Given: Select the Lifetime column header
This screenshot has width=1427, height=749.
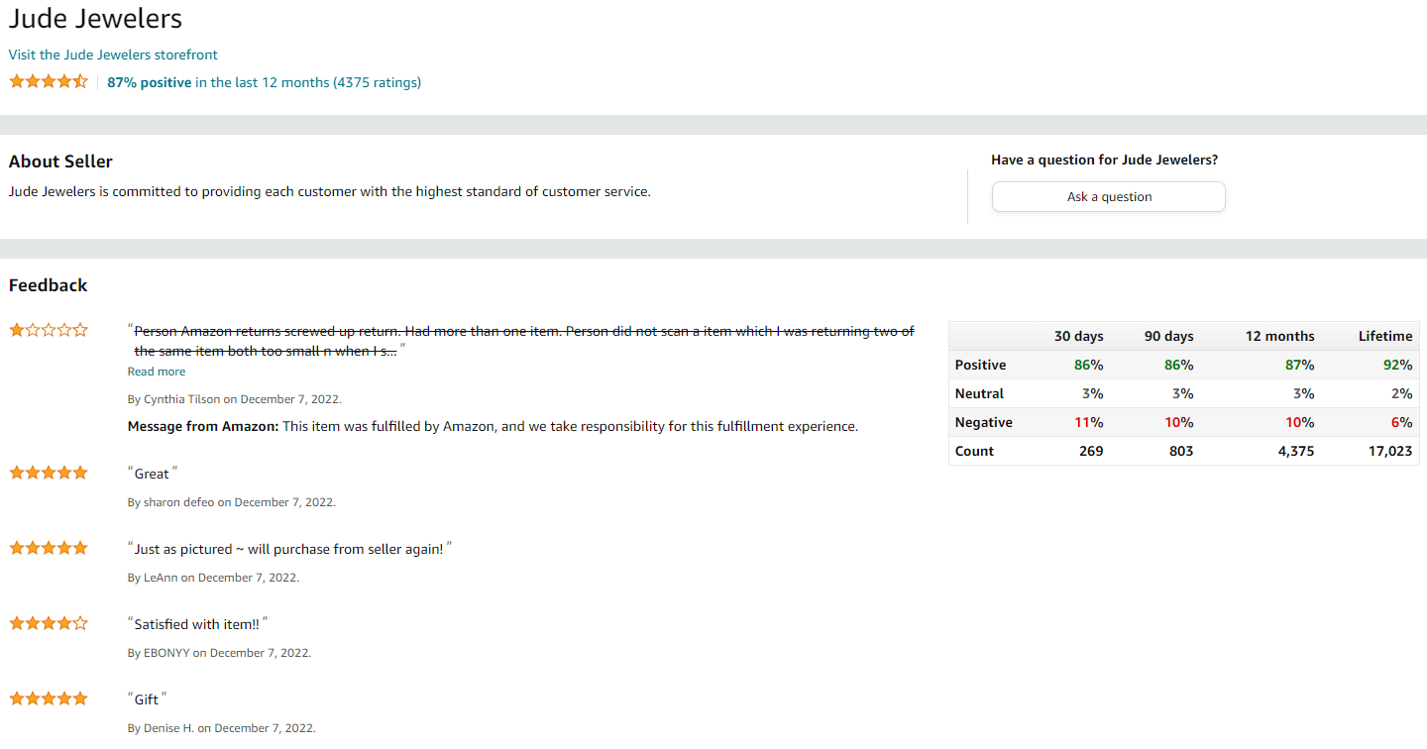Looking at the screenshot, I should coord(1385,336).
